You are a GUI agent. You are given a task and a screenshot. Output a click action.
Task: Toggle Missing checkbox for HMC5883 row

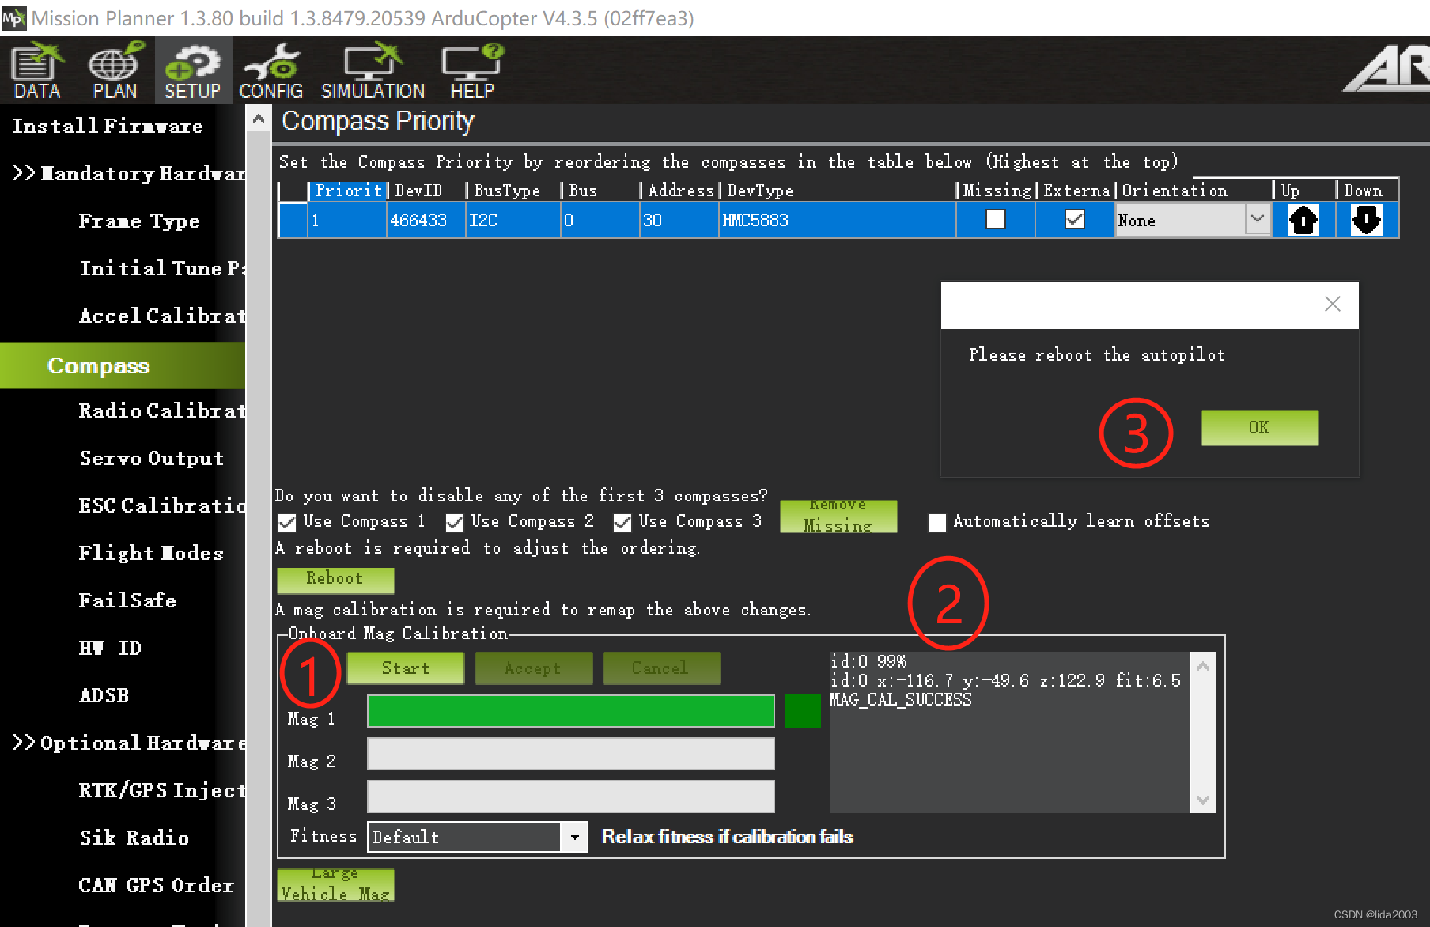996,219
